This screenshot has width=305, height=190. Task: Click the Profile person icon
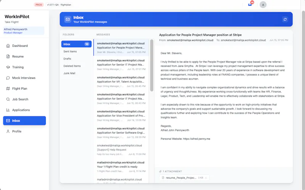[x=8, y=131]
